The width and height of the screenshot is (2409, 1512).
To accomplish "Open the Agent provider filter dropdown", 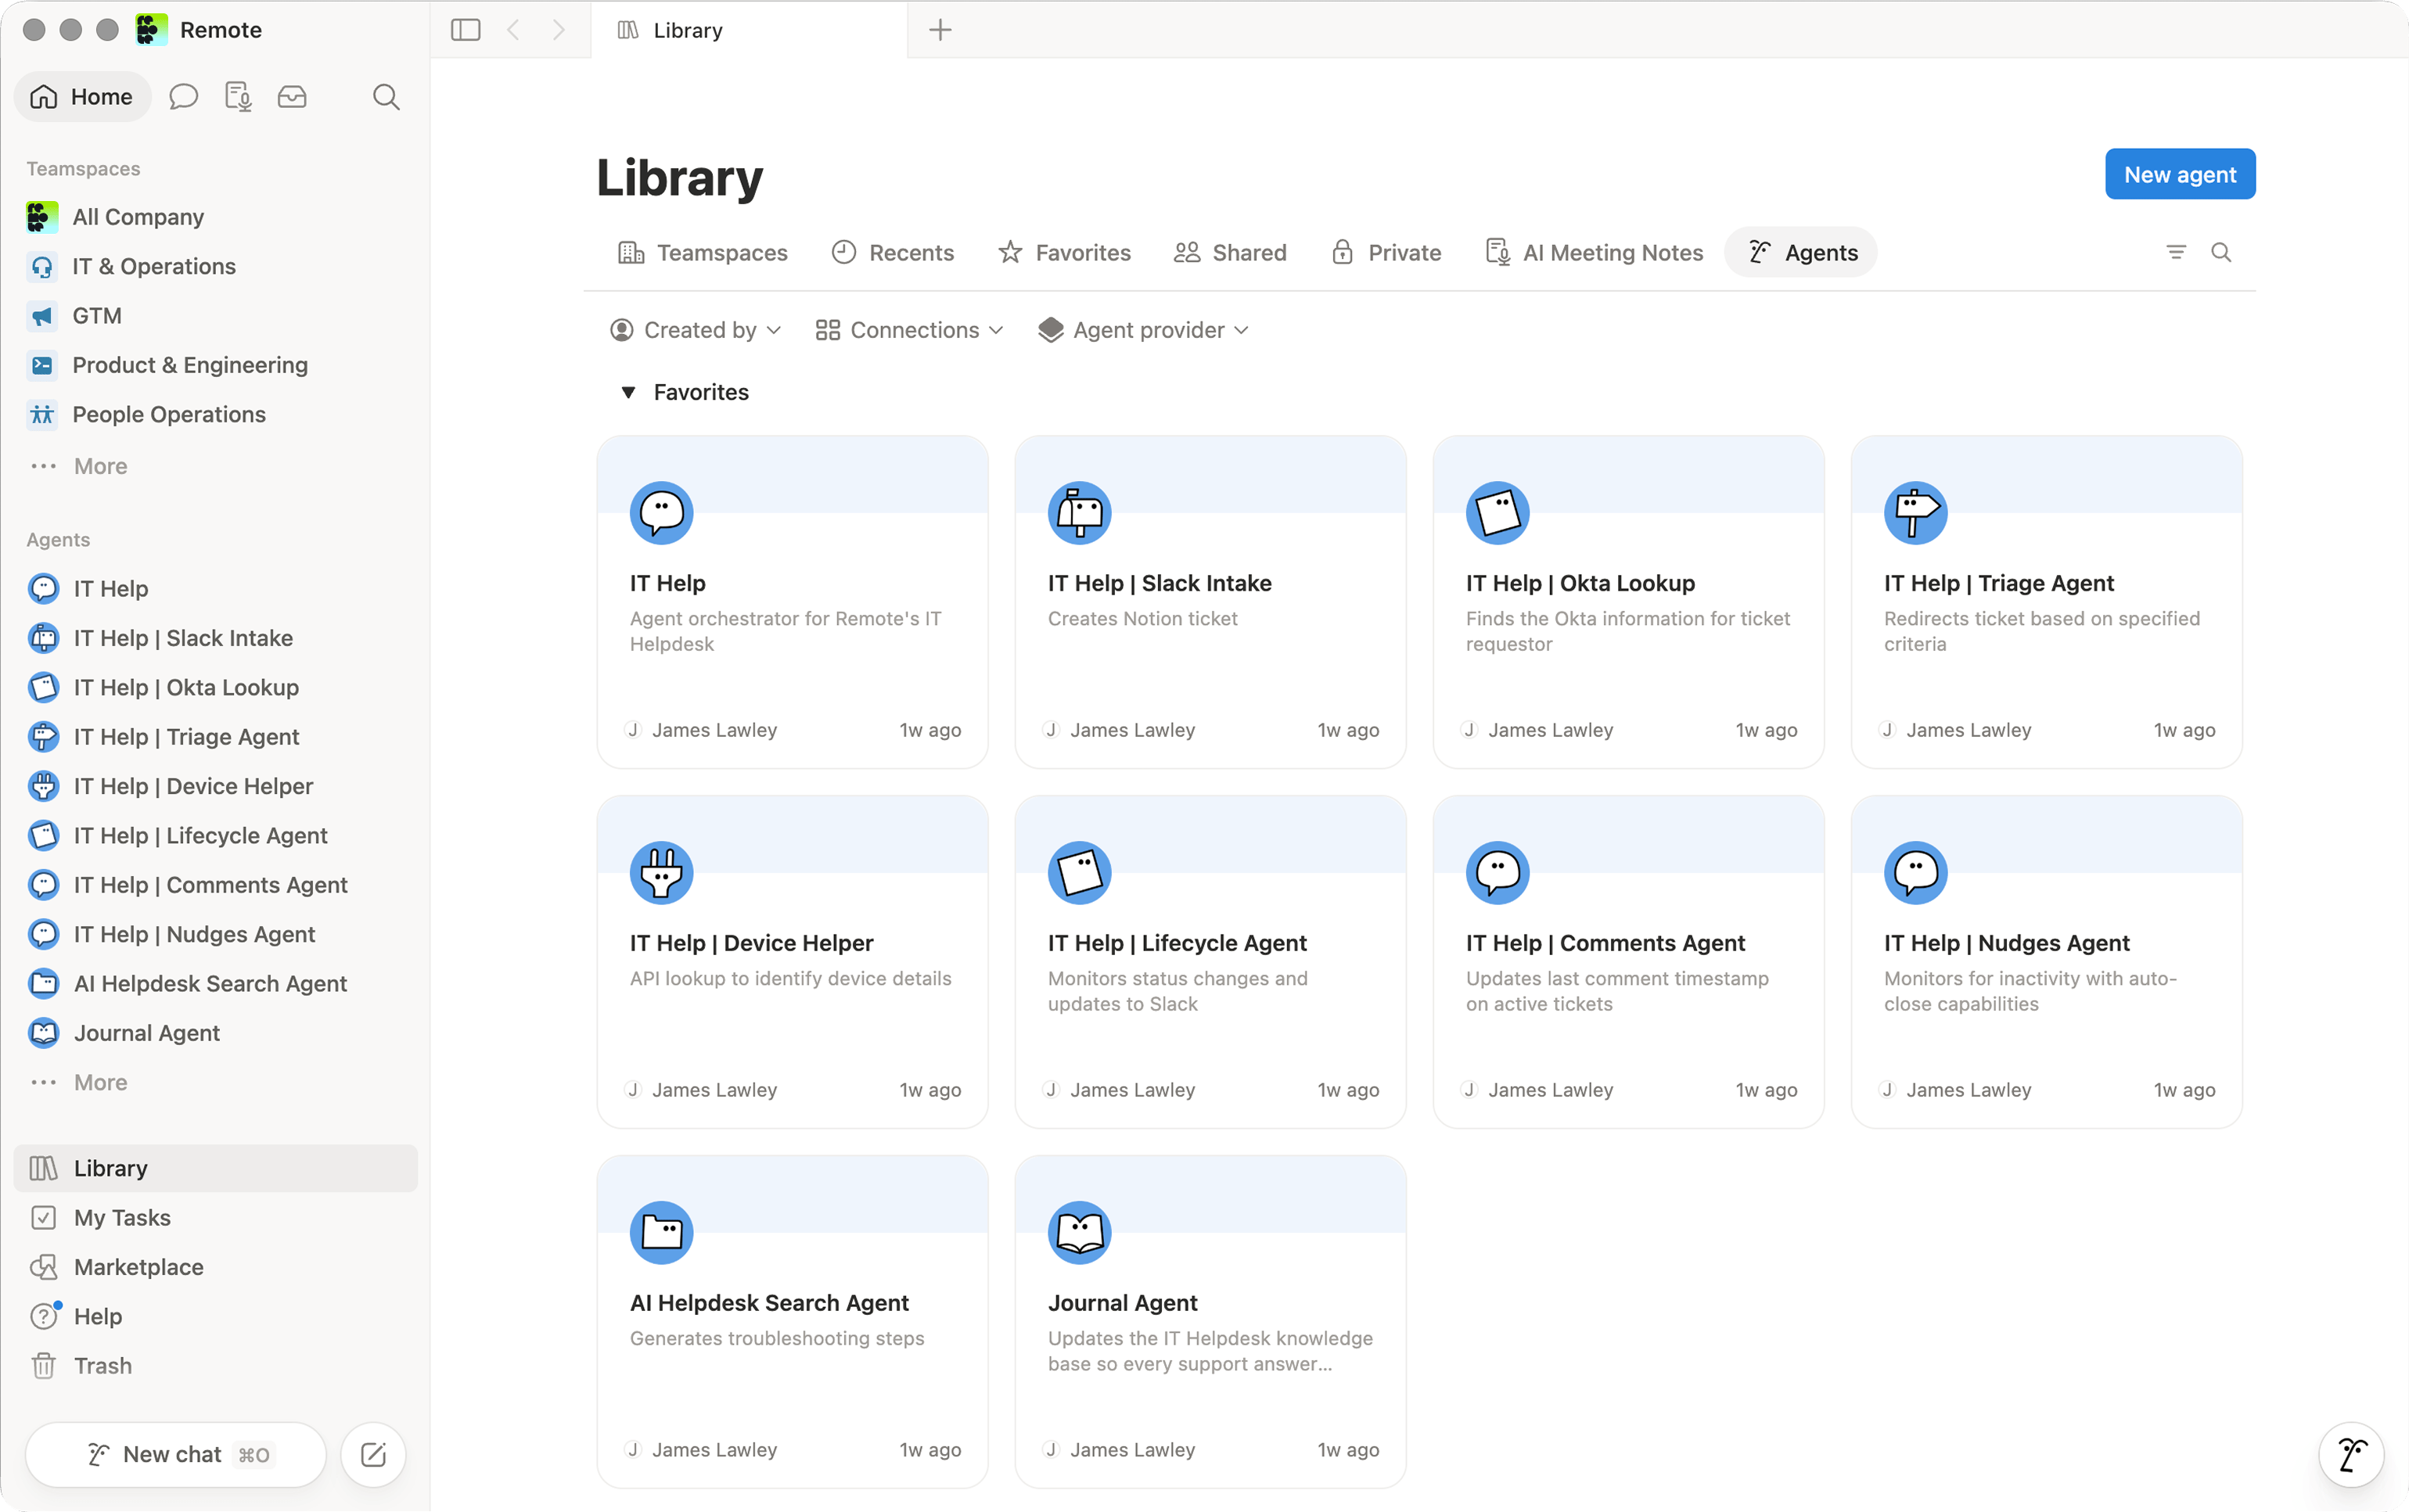I will [1144, 330].
